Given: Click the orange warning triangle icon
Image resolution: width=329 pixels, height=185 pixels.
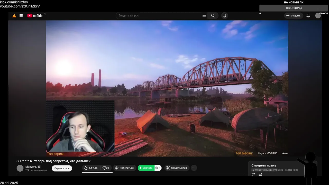Looking at the screenshot, I should [14, 16].
